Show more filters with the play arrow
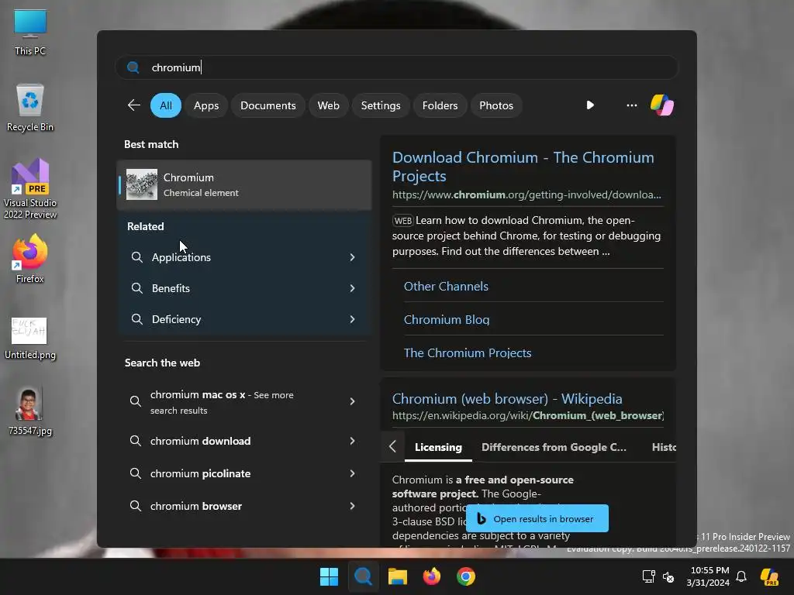The height and width of the screenshot is (595, 794). 590,105
